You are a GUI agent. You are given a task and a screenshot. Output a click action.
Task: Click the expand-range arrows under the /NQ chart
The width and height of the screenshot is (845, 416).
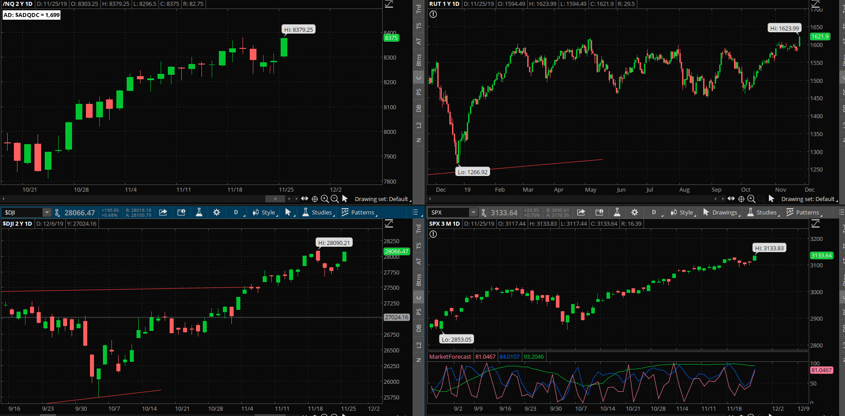click(305, 198)
